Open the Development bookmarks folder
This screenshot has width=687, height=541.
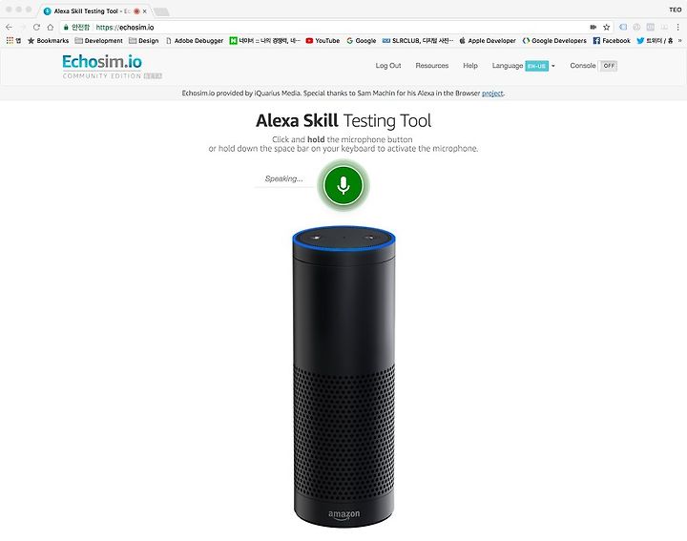coord(99,40)
